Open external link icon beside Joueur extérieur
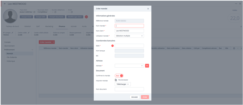Viewport: 243px width, 105px height. click(34, 12)
